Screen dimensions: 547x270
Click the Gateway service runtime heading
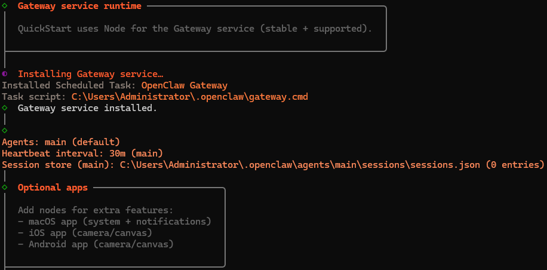point(79,7)
